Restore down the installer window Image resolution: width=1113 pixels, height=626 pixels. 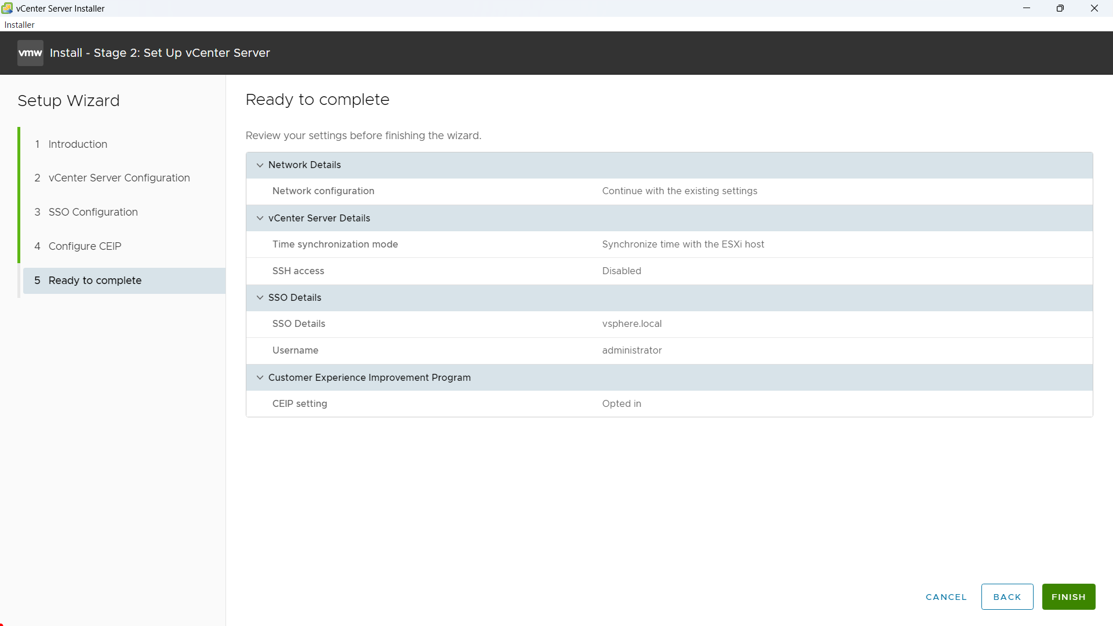coord(1060,8)
